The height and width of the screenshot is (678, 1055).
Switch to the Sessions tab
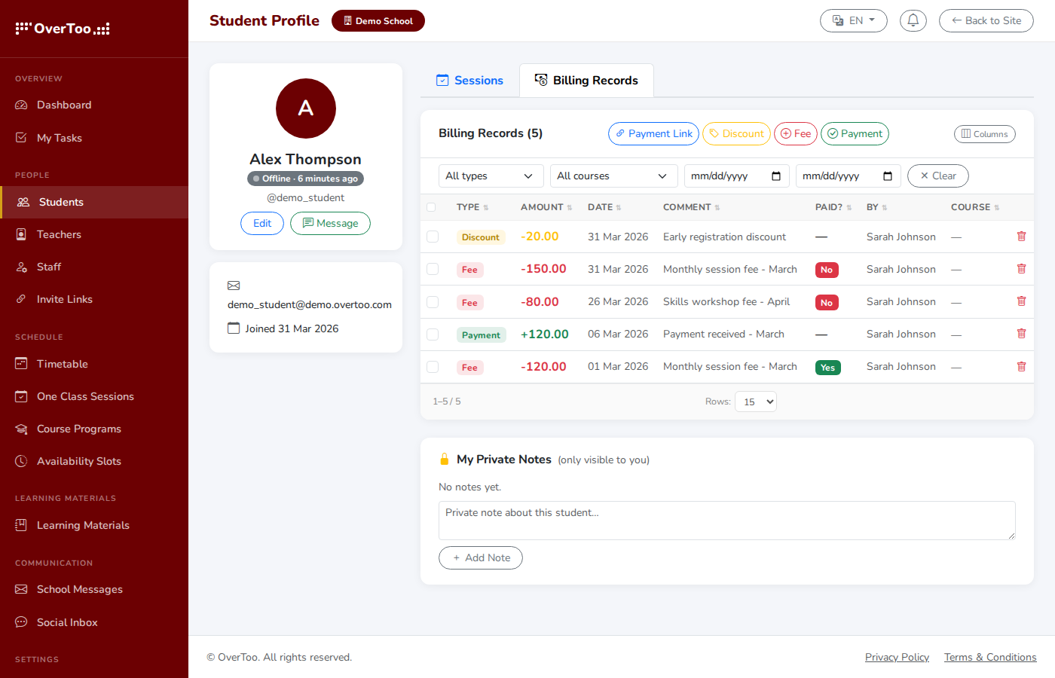470,80
